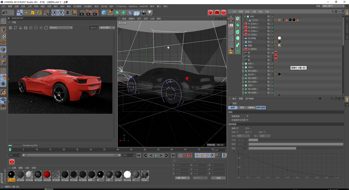Screen dimensions: 349x190
Task: Click the search magnifier in object manager
Action: pos(332,11)
